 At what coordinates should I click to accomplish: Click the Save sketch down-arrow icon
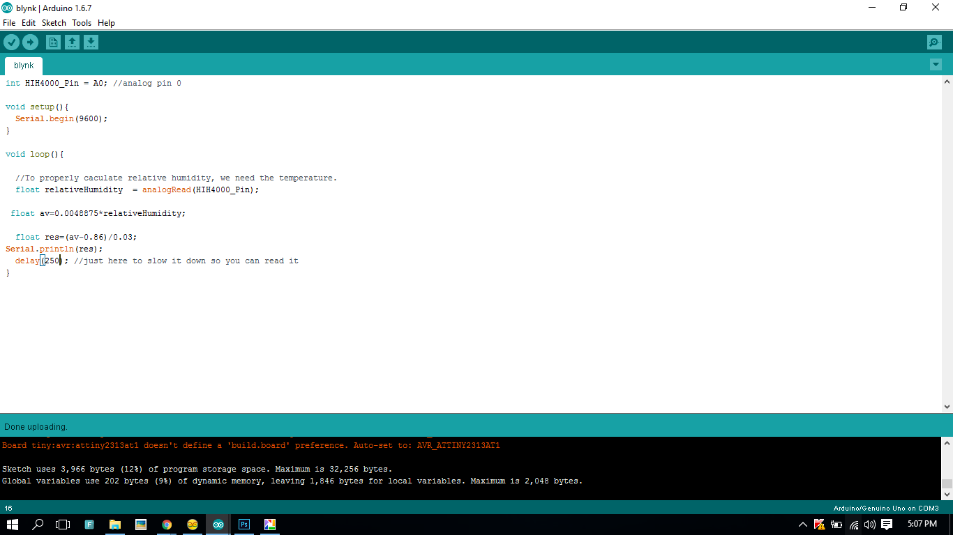[91, 42]
